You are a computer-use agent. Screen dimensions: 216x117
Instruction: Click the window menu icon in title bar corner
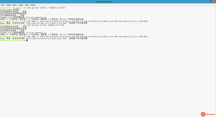coord(2,1)
